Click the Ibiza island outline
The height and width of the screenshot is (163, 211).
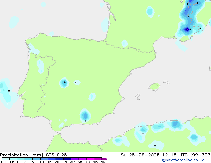click(x=138, y=96)
